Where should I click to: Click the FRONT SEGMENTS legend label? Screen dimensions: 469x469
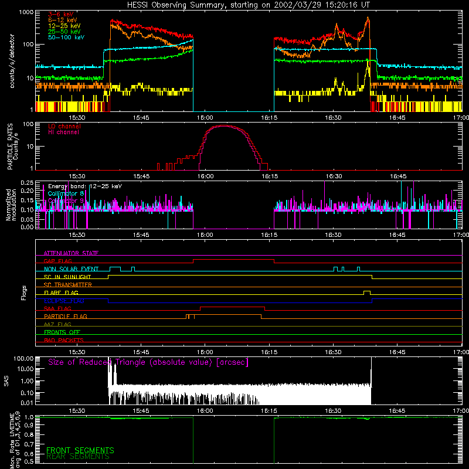point(80,450)
